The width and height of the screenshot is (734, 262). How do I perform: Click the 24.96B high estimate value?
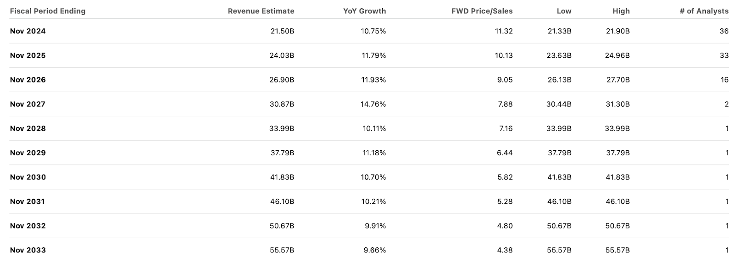[x=617, y=55]
